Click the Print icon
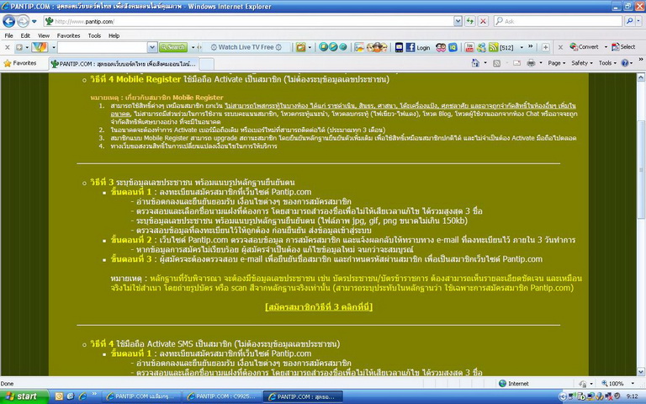The width and height of the screenshot is (646, 404). (x=531, y=62)
